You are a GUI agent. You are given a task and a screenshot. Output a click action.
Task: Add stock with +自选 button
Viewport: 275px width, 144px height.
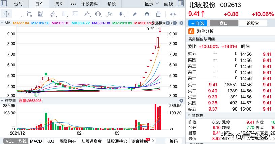point(197,23)
